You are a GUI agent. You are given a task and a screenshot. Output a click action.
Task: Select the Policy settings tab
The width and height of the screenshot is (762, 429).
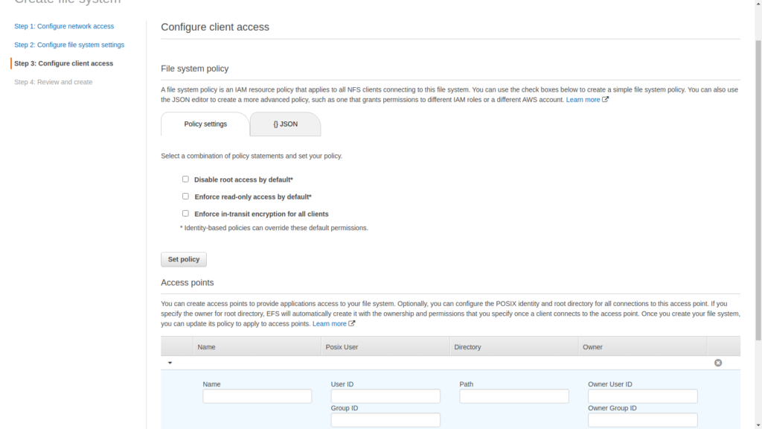(x=205, y=124)
